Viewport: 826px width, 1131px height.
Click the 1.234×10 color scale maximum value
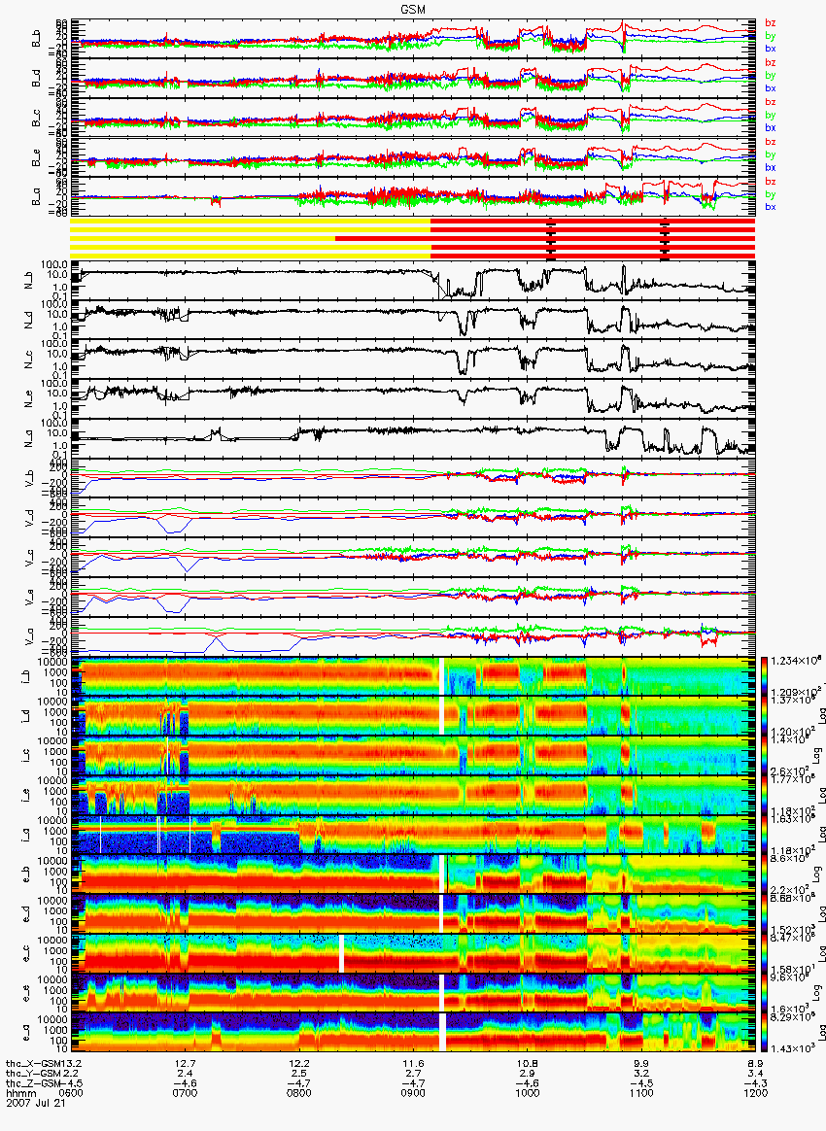click(x=797, y=662)
